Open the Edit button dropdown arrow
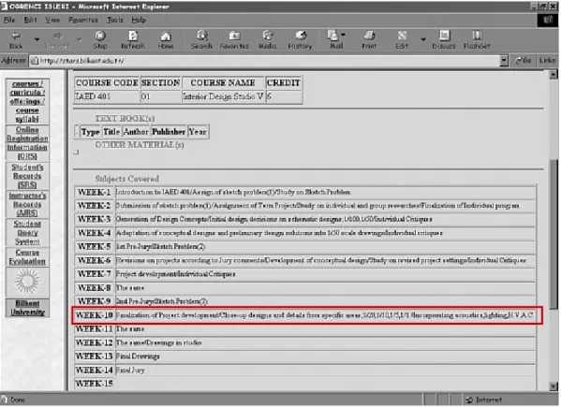 tap(423, 39)
